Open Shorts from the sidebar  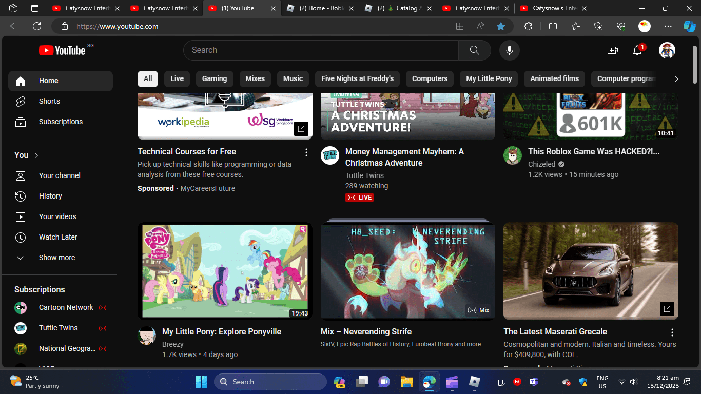(x=49, y=101)
